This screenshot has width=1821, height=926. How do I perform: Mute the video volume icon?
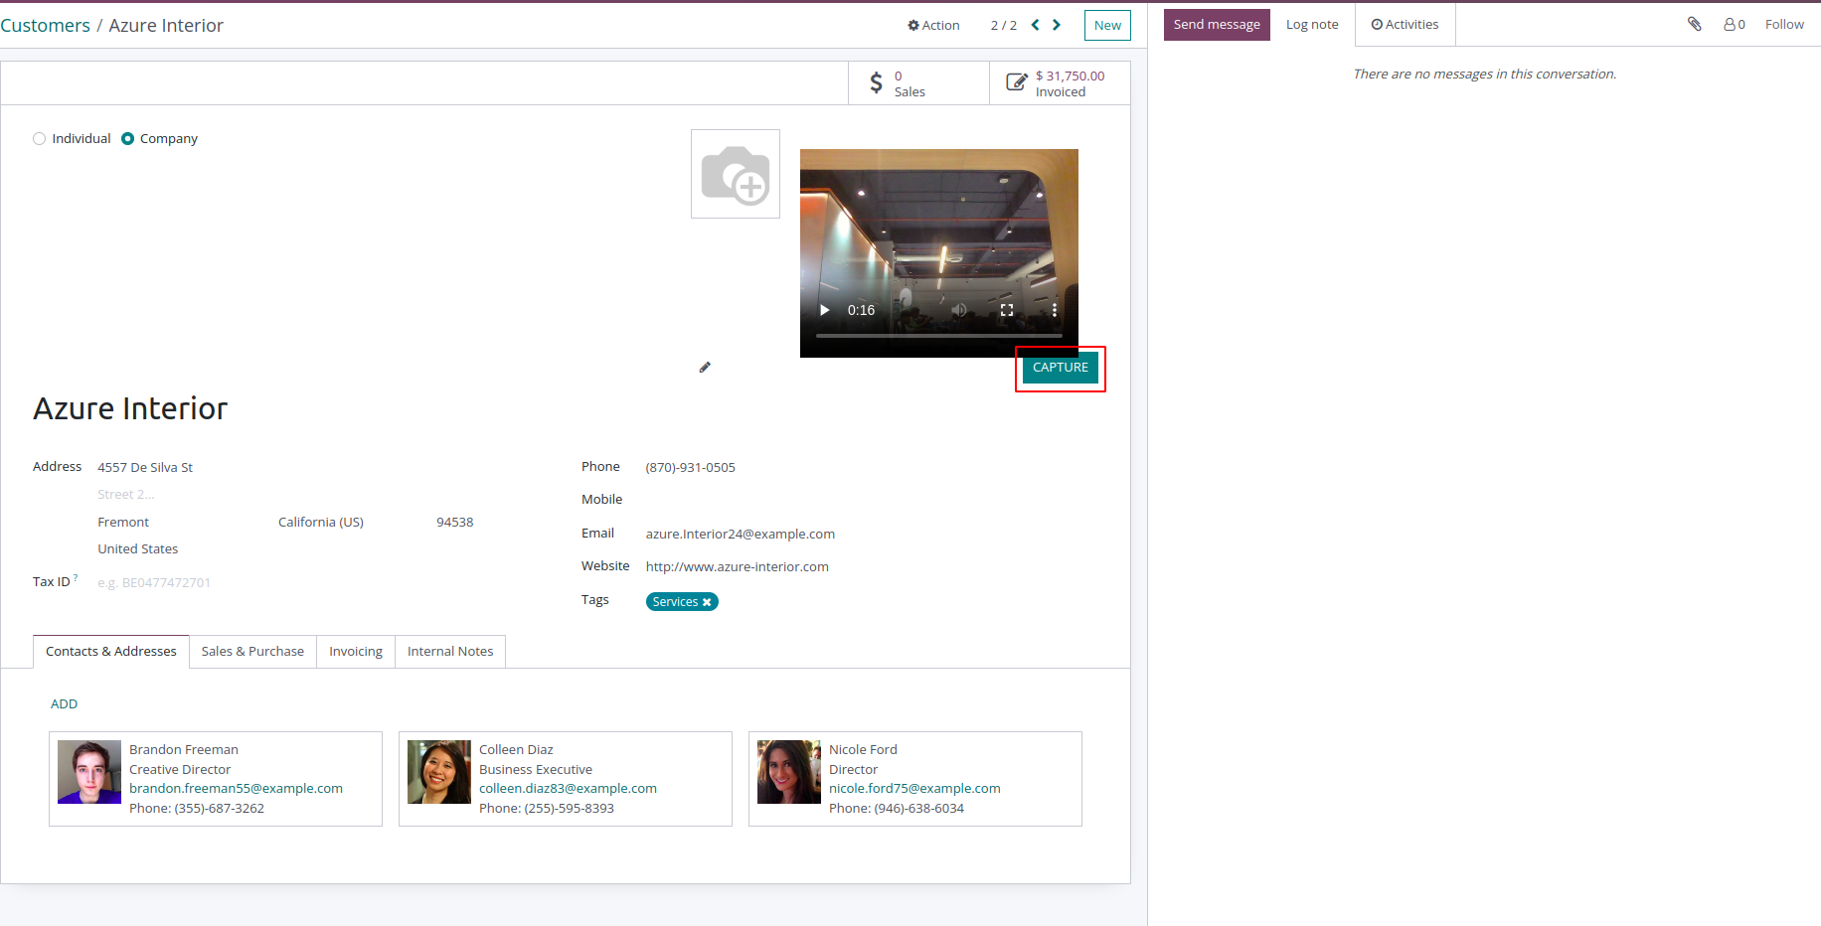coord(959,310)
